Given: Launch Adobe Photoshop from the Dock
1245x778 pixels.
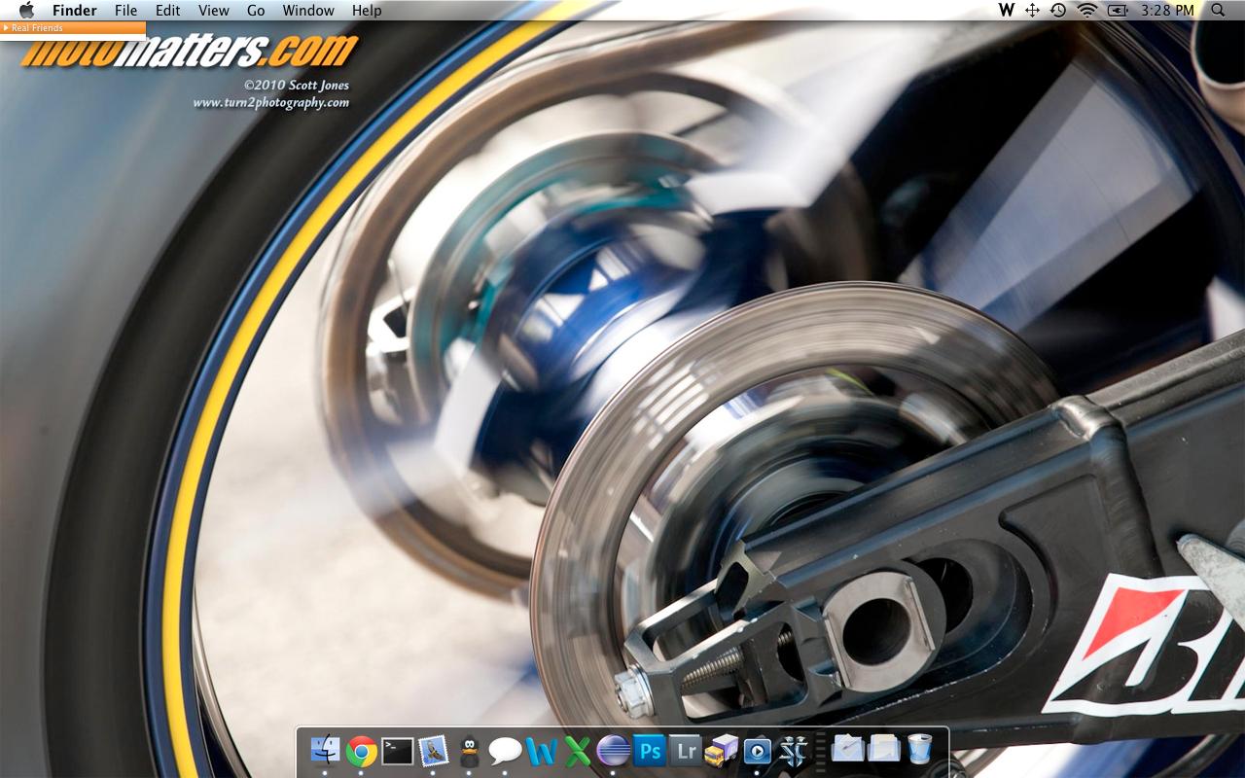Looking at the screenshot, I should 649,750.
